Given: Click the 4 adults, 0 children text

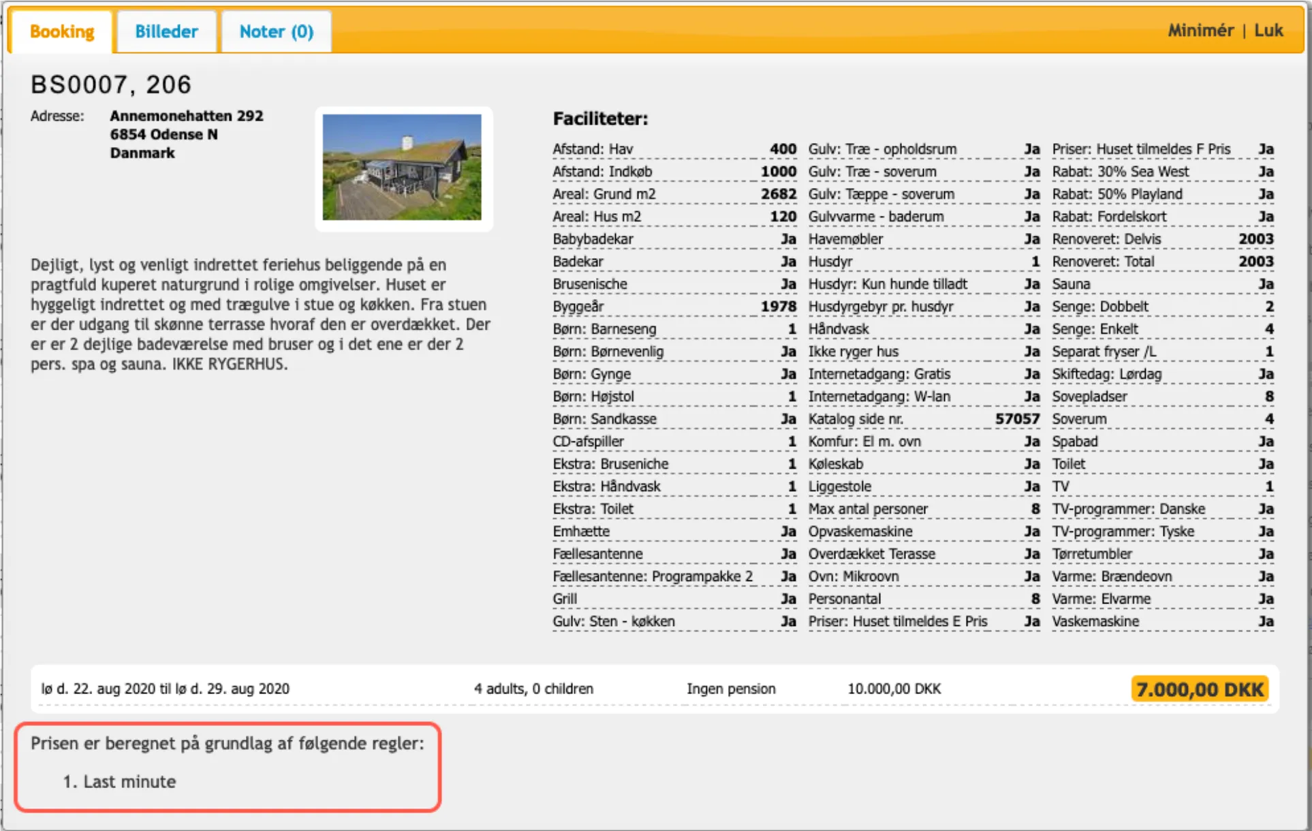Looking at the screenshot, I should [533, 689].
